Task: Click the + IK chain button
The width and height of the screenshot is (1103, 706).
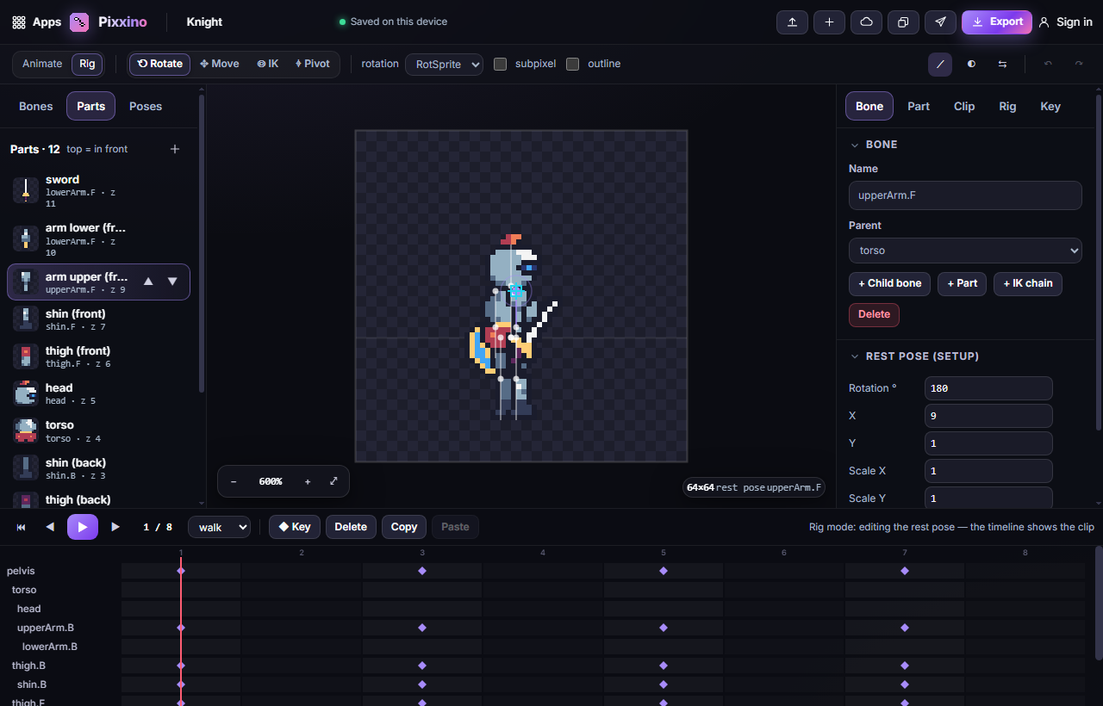Action: click(x=1028, y=284)
